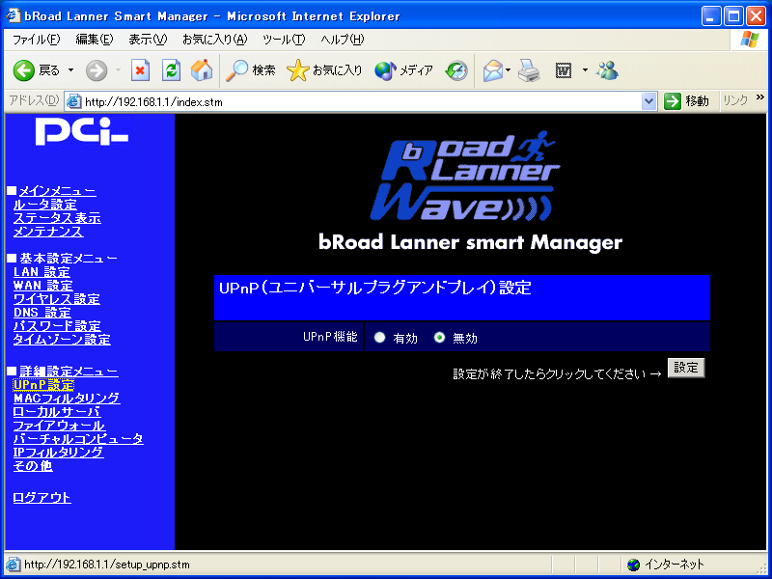Click the UPnP機能 label text
This screenshot has height=579, width=772.
coord(330,337)
